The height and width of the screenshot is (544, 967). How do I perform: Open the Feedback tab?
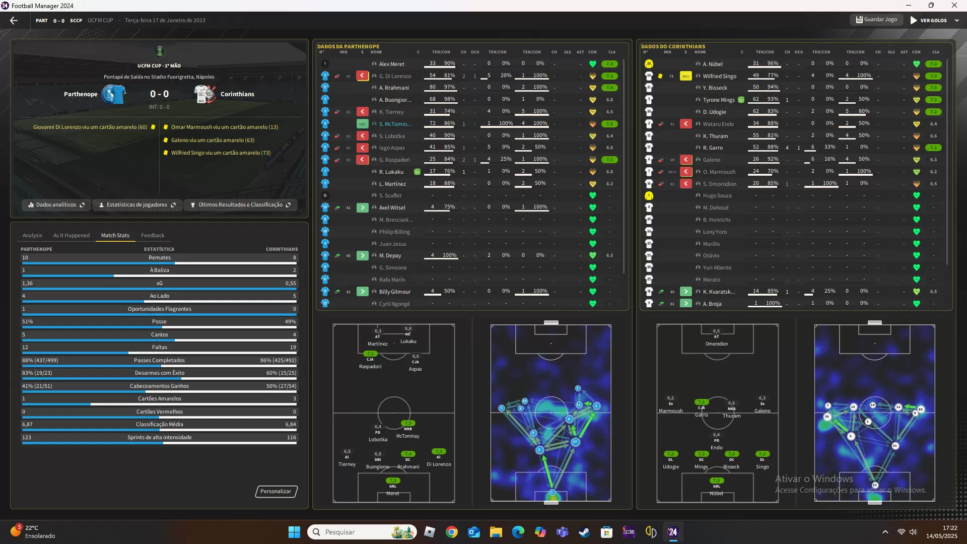153,236
